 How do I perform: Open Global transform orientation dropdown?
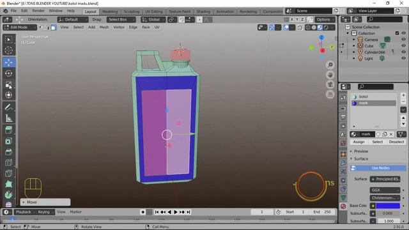pos(153,20)
